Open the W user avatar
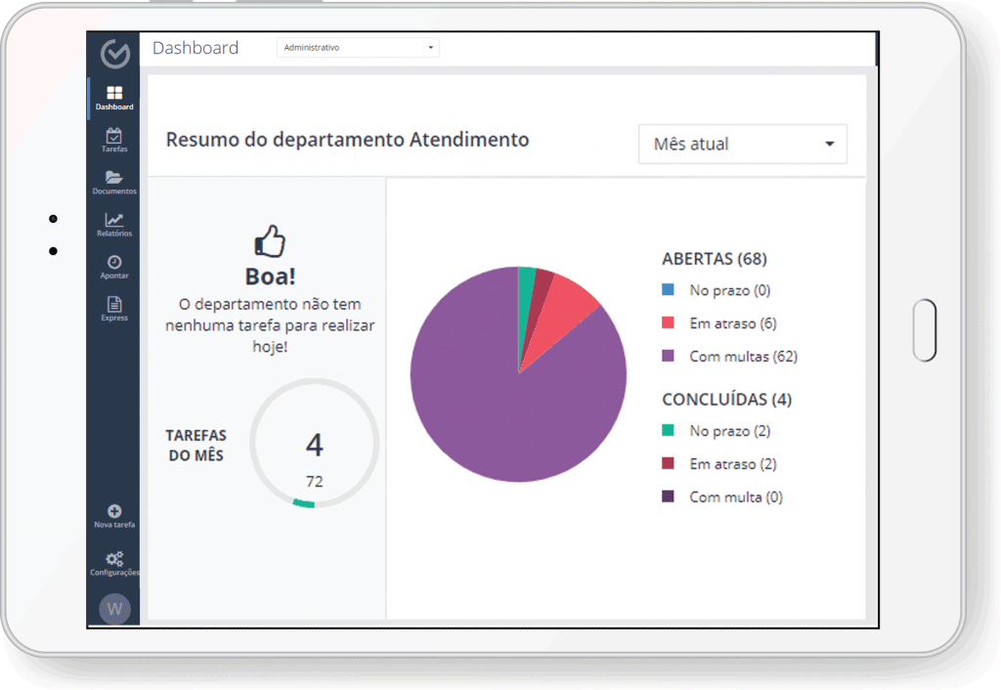 point(115,609)
